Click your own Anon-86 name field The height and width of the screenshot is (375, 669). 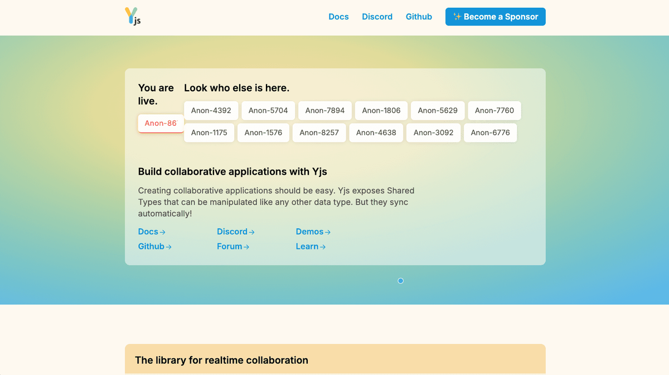pyautogui.click(x=161, y=123)
